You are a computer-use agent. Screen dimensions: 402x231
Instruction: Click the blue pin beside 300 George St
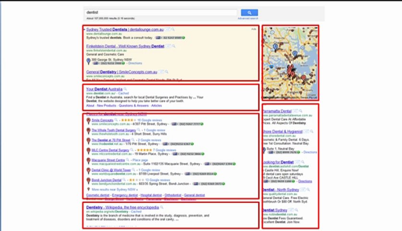tap(89, 61)
